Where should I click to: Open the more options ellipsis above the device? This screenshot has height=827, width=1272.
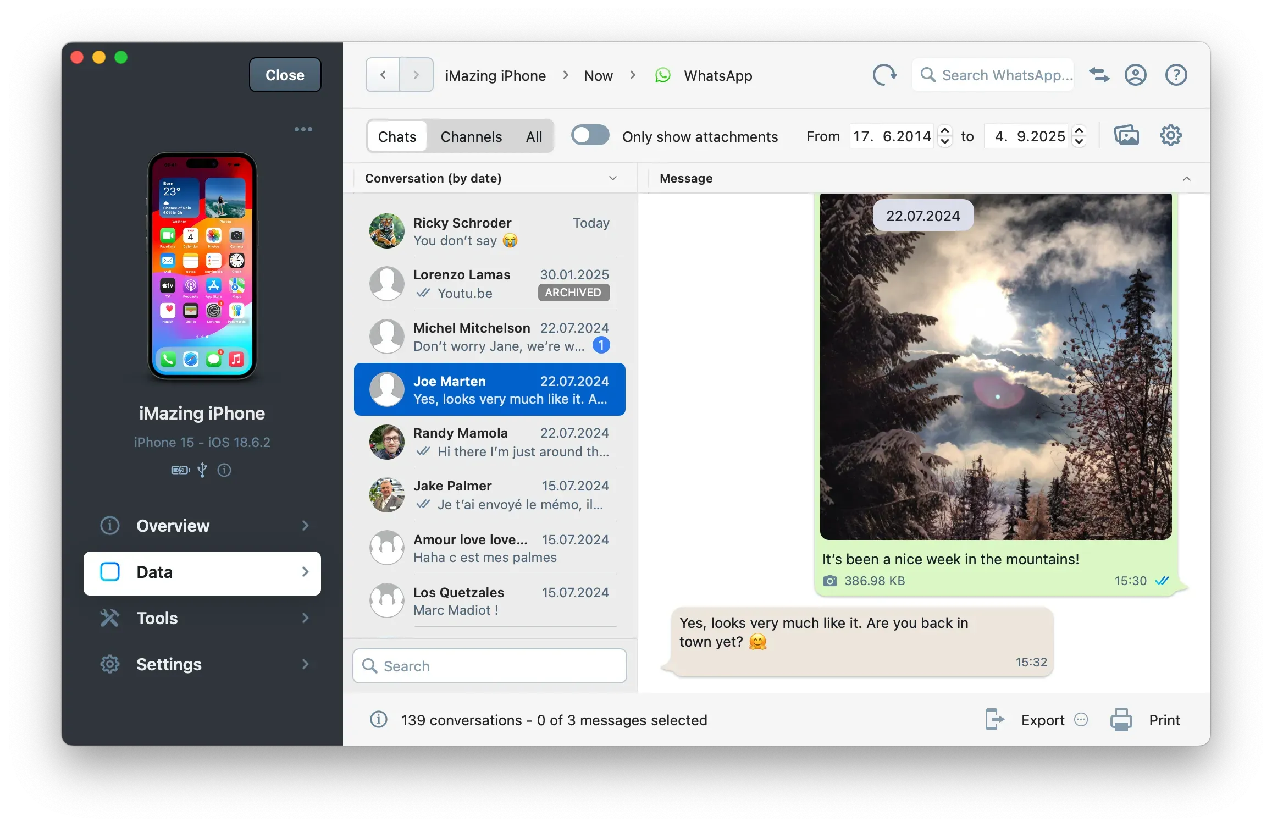tap(303, 129)
